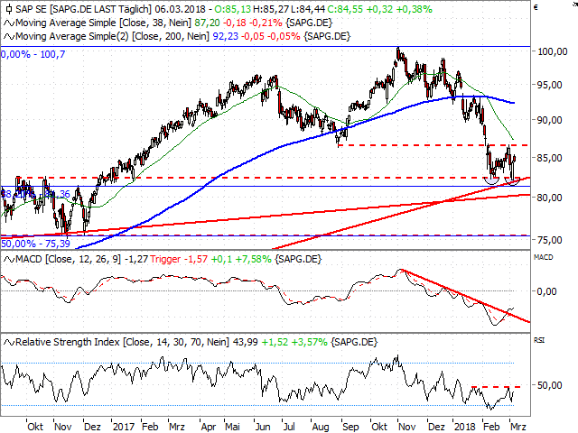Click the {SAPG.DE} tag in RSI header
Screen dimensions: 578x433
(354, 342)
